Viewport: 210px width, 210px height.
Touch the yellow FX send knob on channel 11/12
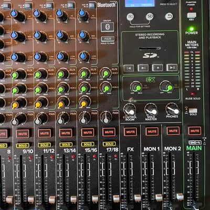(41, 103)
